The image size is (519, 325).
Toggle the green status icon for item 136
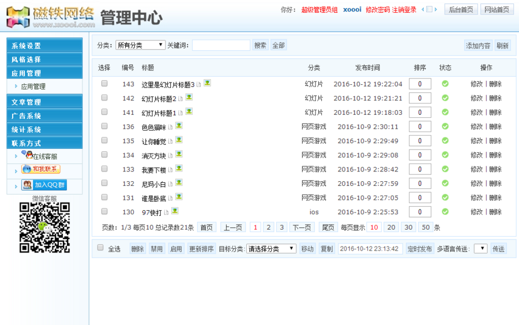[x=445, y=126]
